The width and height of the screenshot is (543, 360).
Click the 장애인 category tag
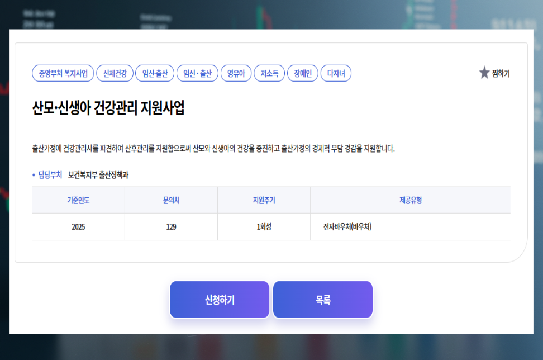pyautogui.click(x=302, y=73)
